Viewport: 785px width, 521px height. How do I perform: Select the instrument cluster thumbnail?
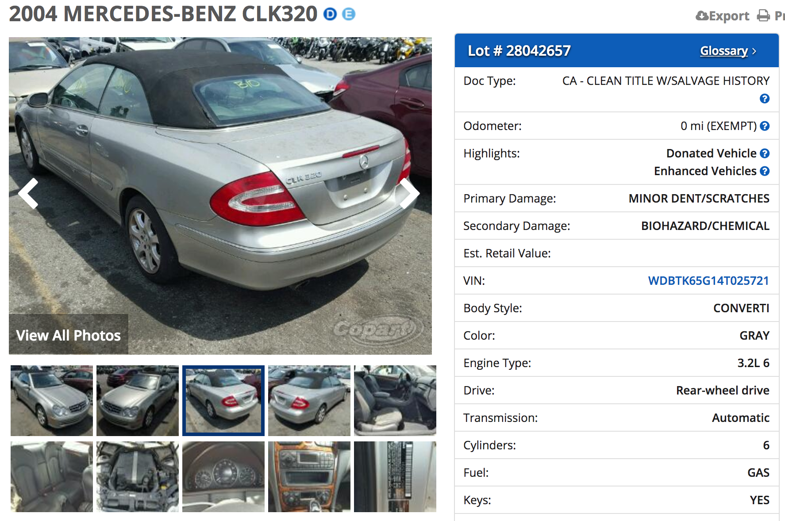(x=223, y=477)
